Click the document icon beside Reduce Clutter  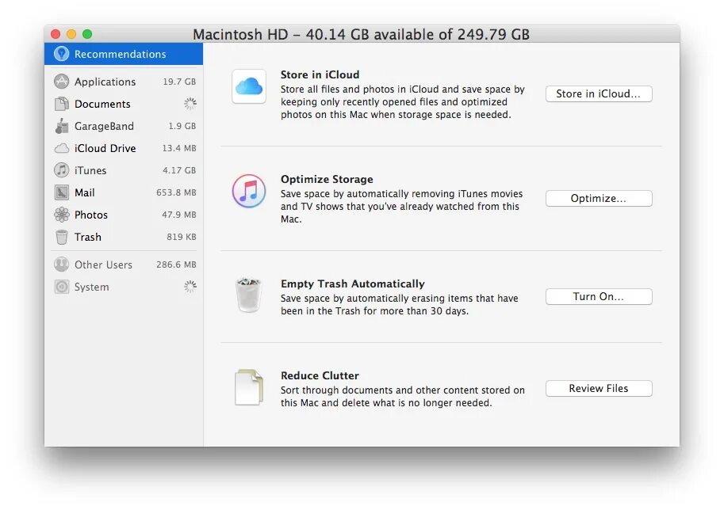249,387
